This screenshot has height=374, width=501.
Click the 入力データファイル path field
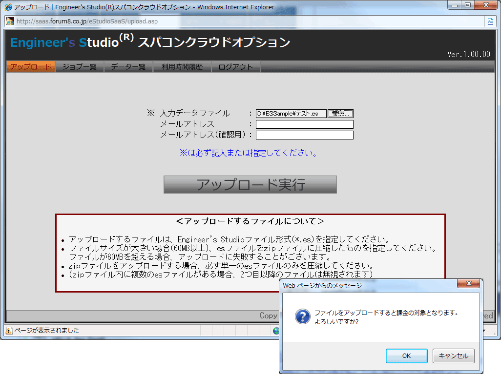pos(291,113)
